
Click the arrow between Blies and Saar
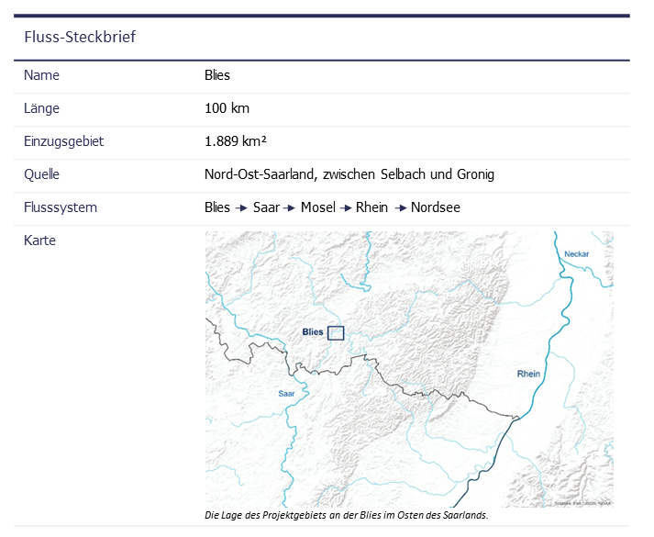click(x=241, y=207)
